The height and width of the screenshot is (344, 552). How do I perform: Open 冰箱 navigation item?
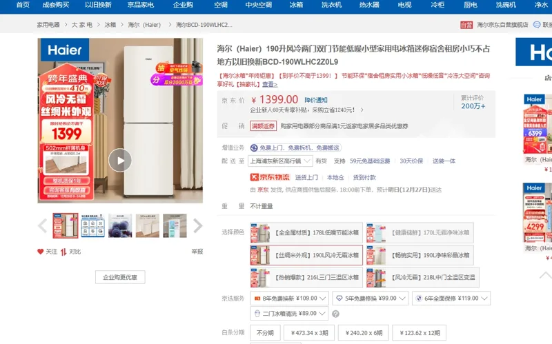[x=296, y=5]
